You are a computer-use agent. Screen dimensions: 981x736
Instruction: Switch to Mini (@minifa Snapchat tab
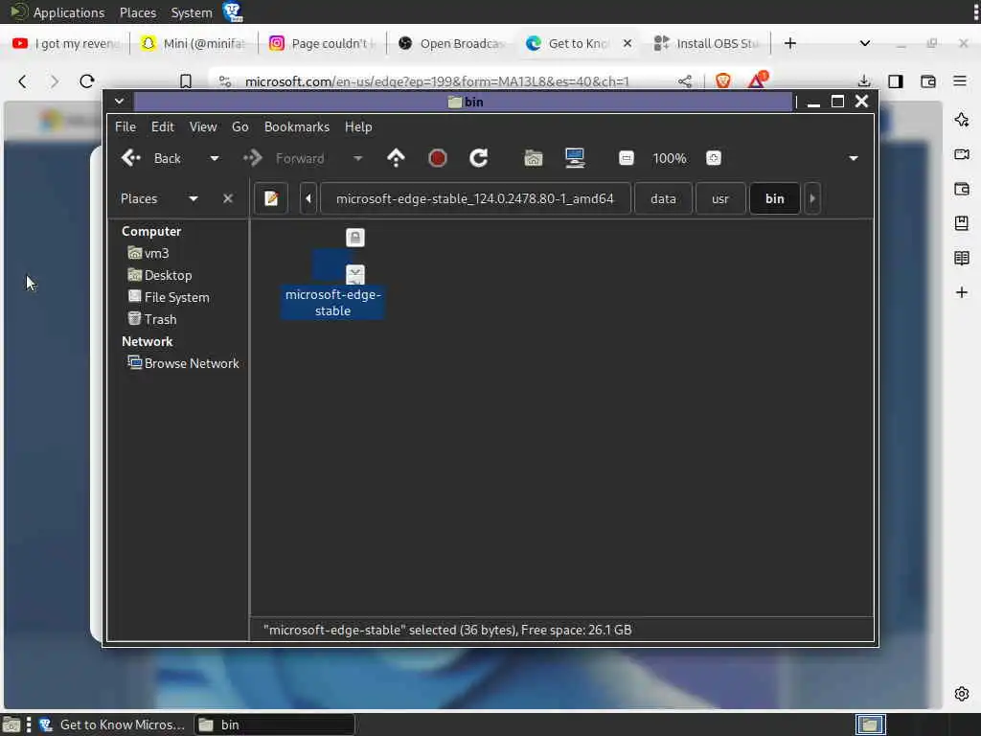(x=194, y=43)
